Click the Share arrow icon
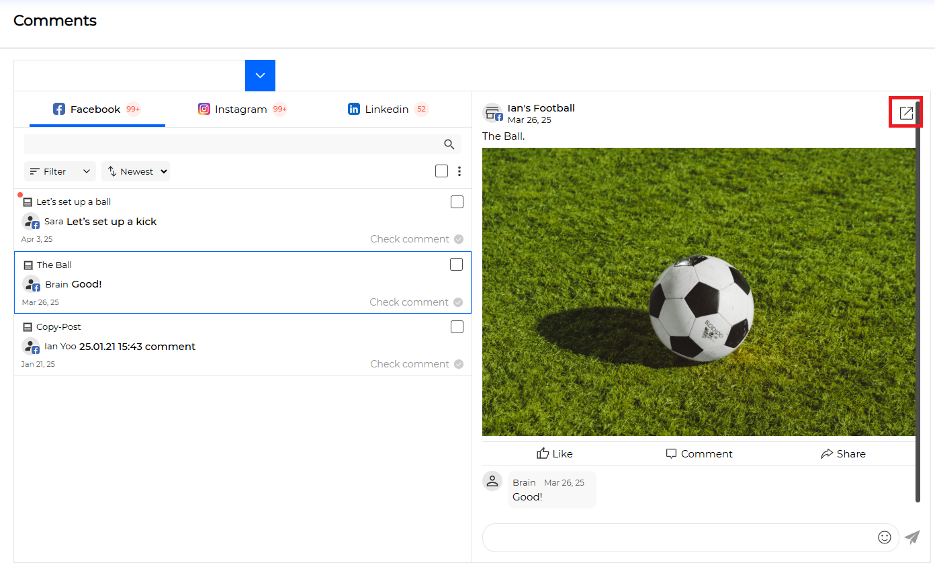This screenshot has height=575, width=935. coord(827,454)
